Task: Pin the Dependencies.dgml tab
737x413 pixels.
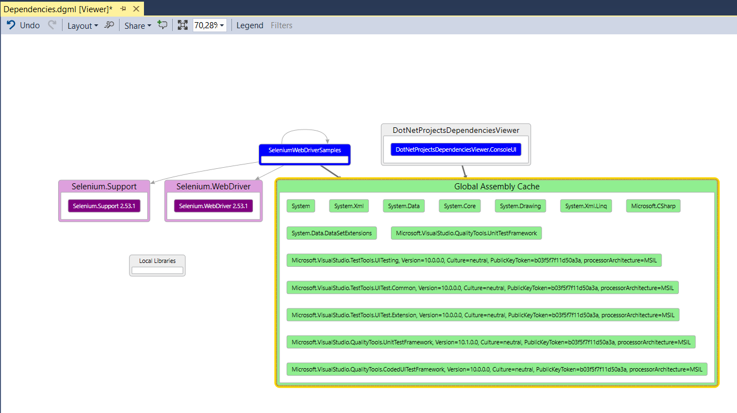Action: [123, 9]
